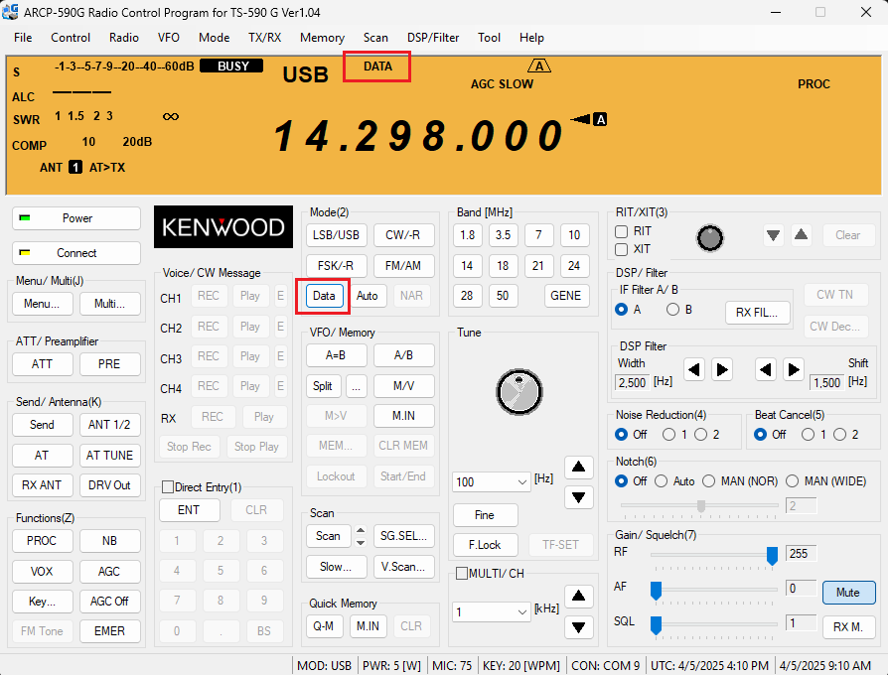Click the Mute button
Image resolution: width=888 pixels, height=675 pixels.
[848, 593]
